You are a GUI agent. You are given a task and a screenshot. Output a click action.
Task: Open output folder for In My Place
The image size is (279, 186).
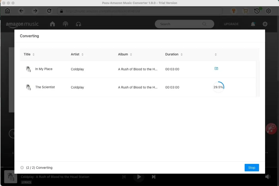pyautogui.click(x=216, y=69)
